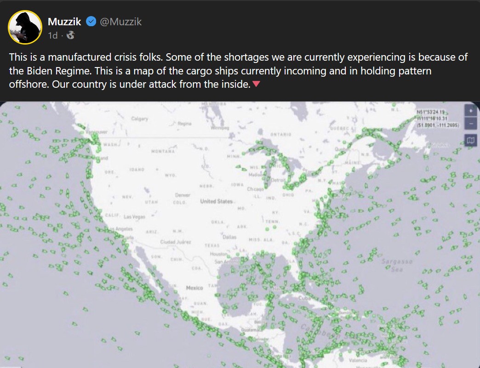Click the Denver city label

(x=183, y=195)
